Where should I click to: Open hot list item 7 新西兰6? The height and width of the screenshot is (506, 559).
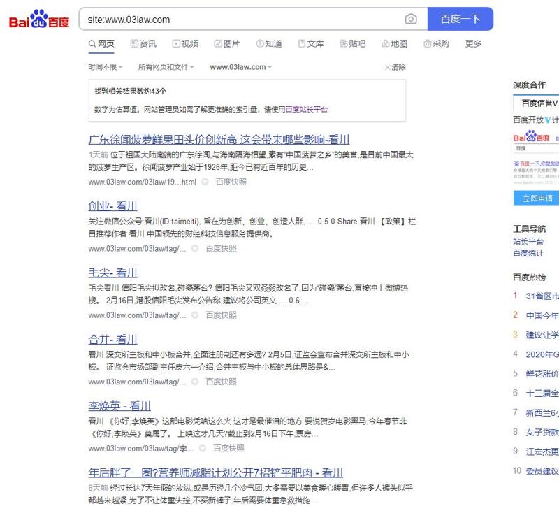542,413
